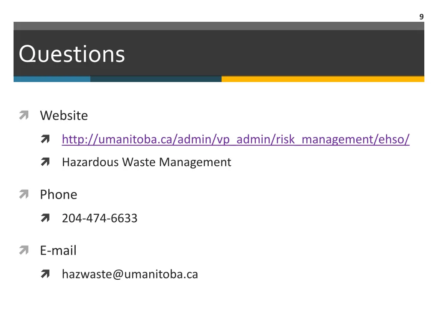Select the Website heading text

[x=64, y=116]
